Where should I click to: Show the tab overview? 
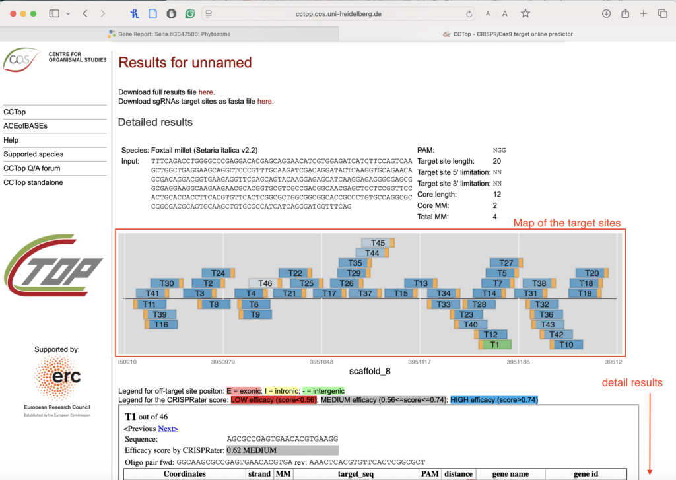(662, 13)
